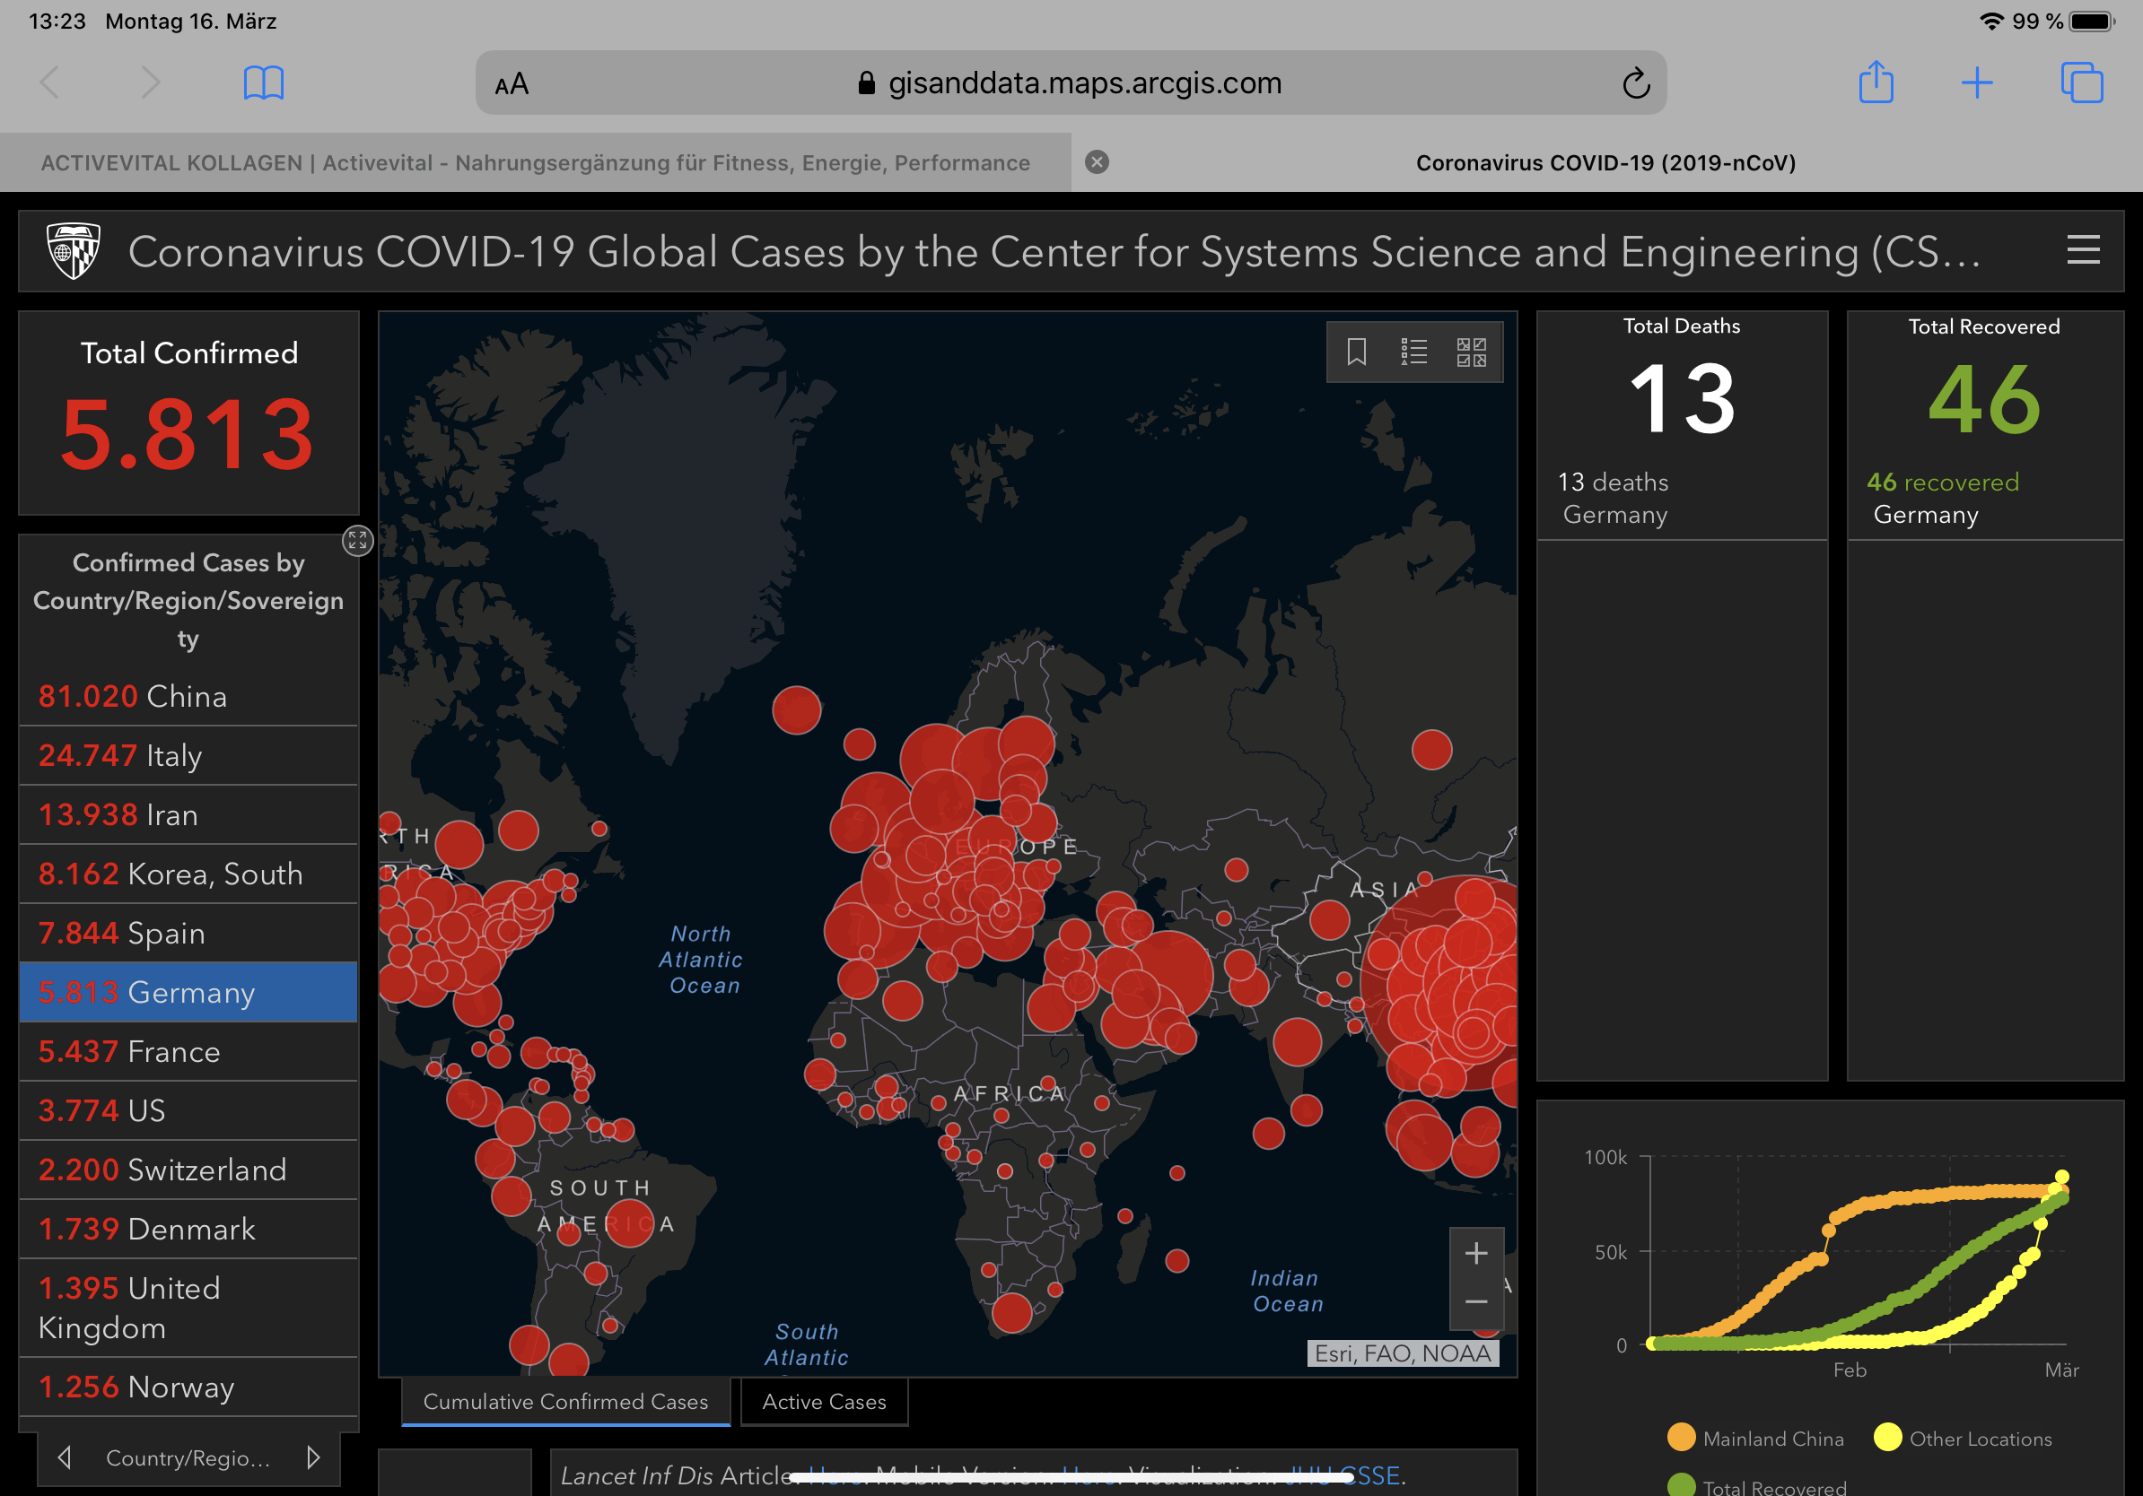This screenshot has height=1496, width=2143.
Task: Select Denmark in the country list
Action: coord(188,1230)
